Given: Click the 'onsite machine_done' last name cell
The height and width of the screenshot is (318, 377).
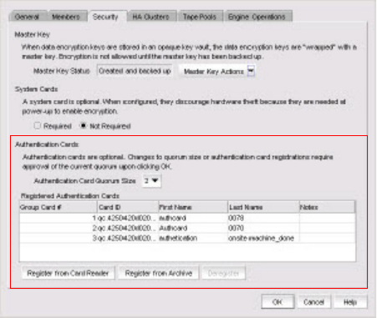Looking at the screenshot, I should tap(263, 238).
